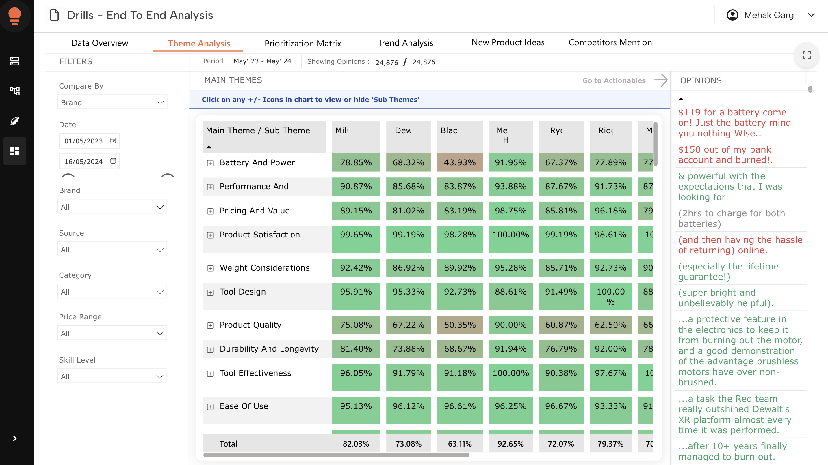828x465 pixels.
Task: Open the server stack sidebar icon
Action: coord(14,61)
